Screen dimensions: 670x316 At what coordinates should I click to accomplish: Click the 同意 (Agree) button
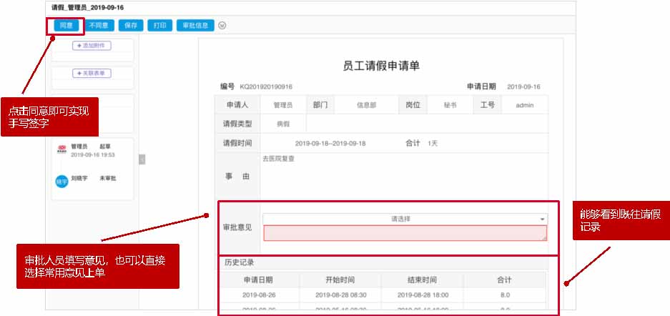65,25
